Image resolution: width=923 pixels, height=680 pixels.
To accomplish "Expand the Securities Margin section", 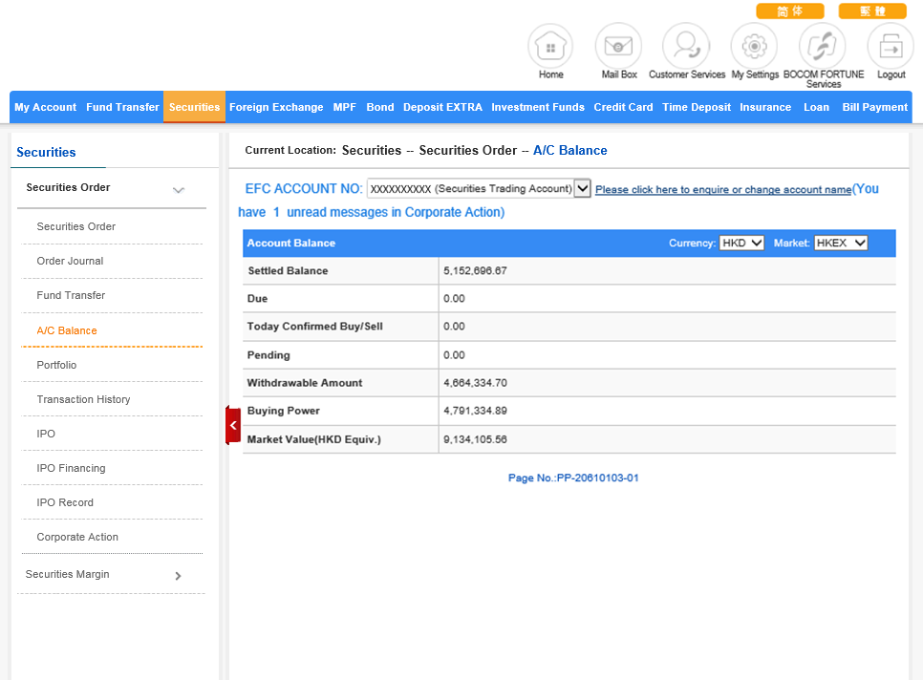I will [178, 576].
